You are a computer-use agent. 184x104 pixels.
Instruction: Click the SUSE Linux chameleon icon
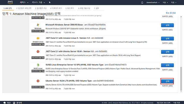coord(38,65)
